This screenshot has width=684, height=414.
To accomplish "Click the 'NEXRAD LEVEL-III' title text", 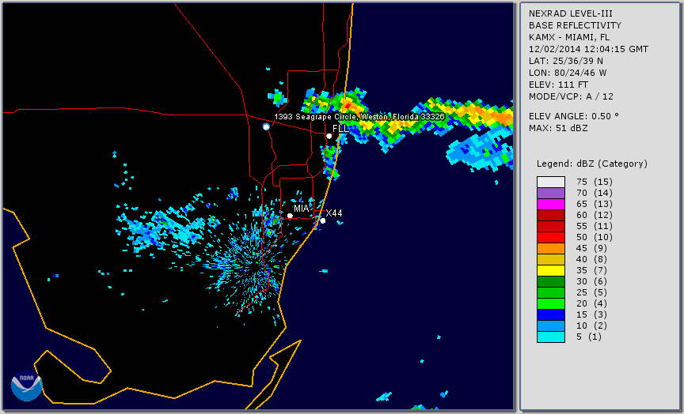I will [x=571, y=14].
